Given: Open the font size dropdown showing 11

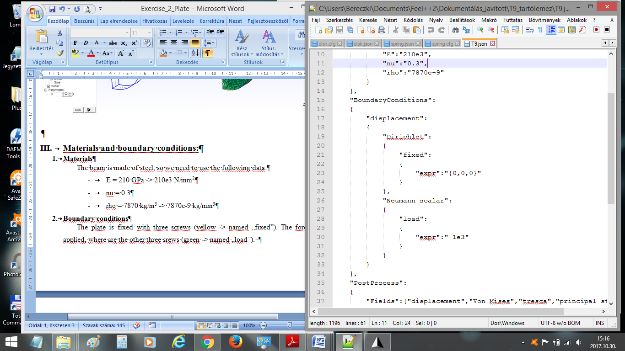Looking at the screenshot, I should 150,33.
